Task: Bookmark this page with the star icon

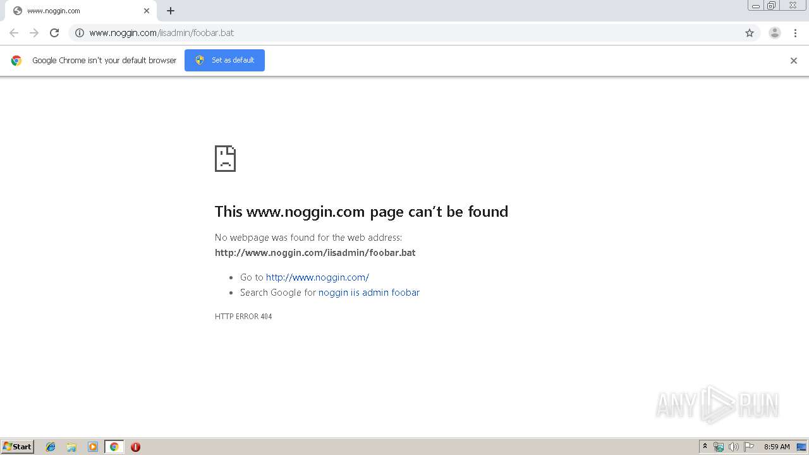Action: (750, 33)
